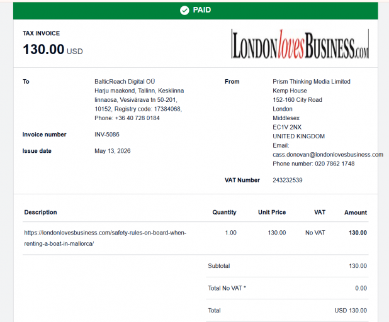This screenshot has width=389, height=322.
Task: Click the Description column header
Action: click(41, 212)
